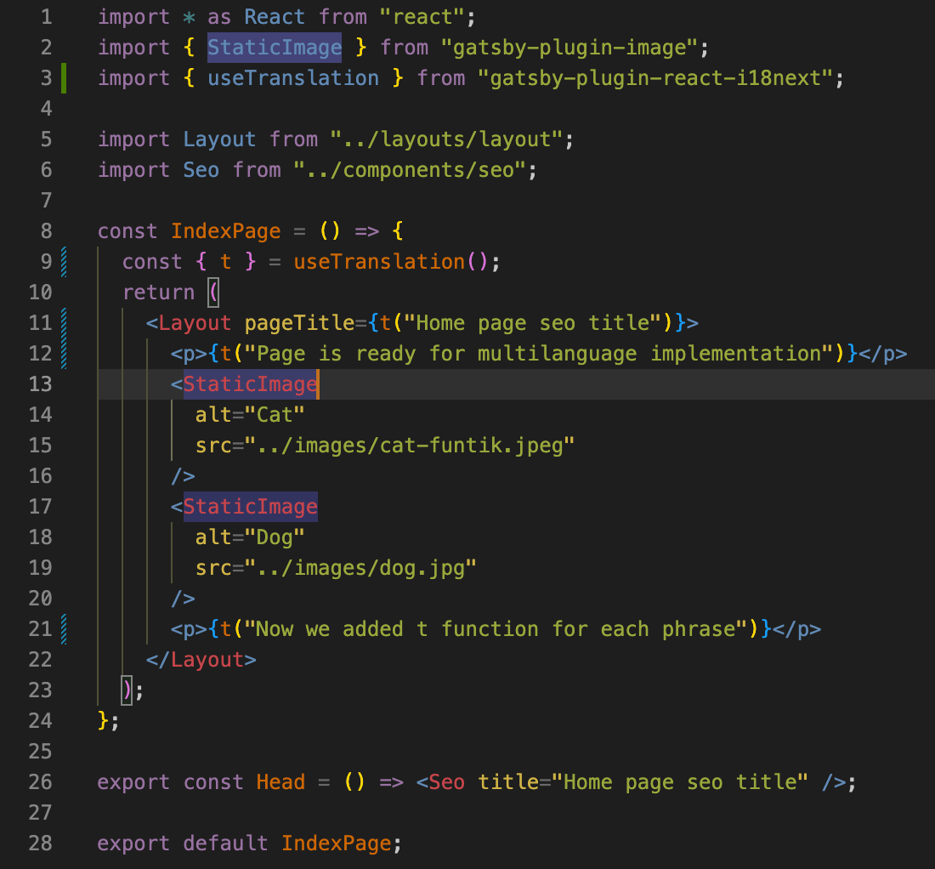Image resolution: width=935 pixels, height=869 pixels.
Task: Click the blue modified marker beside line 9
Action: pos(64,262)
